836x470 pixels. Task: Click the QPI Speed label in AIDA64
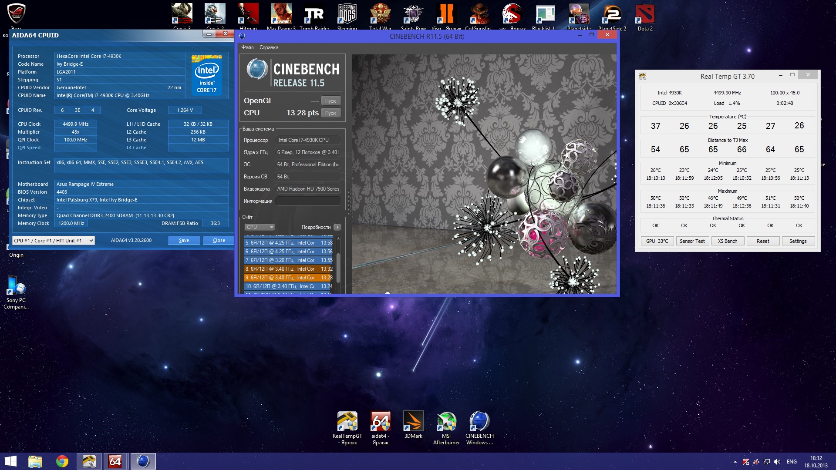(29, 148)
